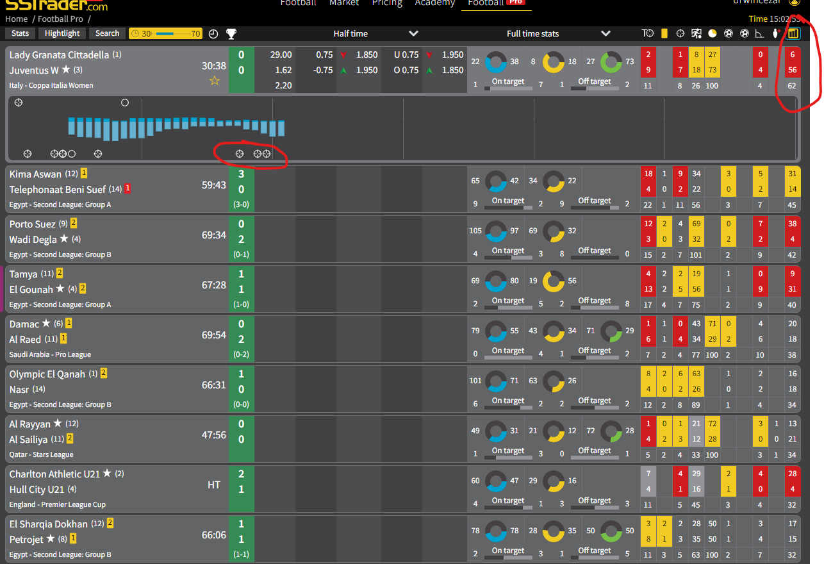The width and height of the screenshot is (824, 564).
Task: Click the Search button
Action: click(107, 33)
